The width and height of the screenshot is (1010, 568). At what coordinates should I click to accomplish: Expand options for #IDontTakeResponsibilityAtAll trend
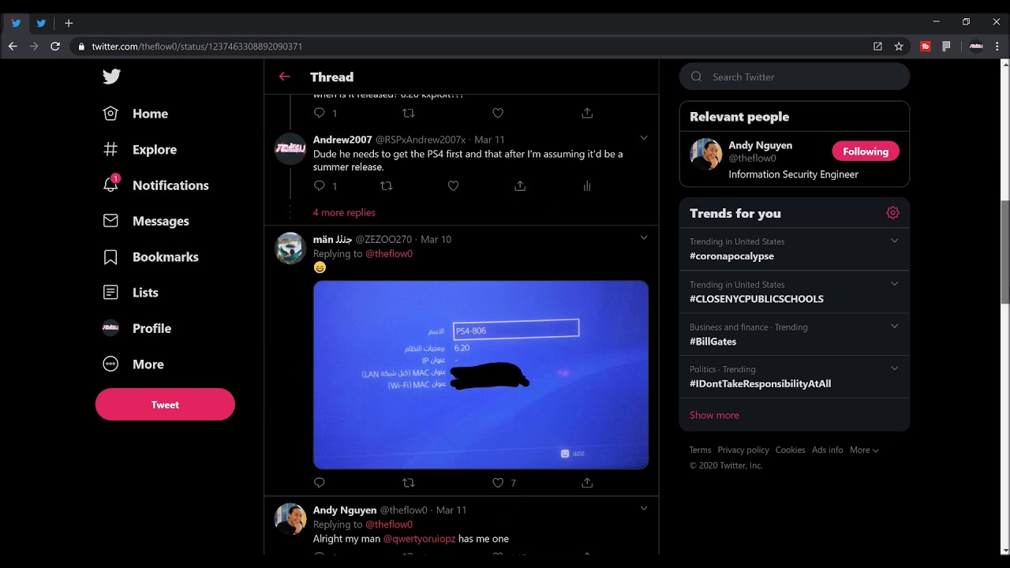click(894, 368)
